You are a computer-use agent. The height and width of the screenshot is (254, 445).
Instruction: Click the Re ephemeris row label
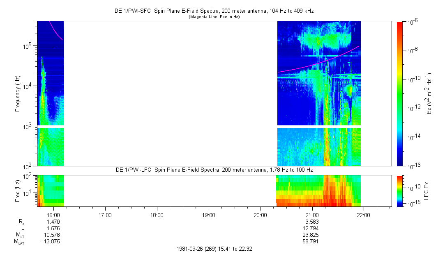pyautogui.click(x=22, y=222)
